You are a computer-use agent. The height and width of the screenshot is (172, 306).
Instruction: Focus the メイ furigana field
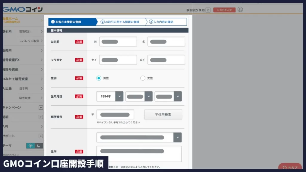pos(166,60)
